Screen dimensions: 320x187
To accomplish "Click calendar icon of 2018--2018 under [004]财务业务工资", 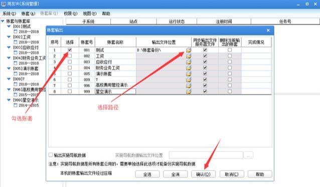I will 16,63.
